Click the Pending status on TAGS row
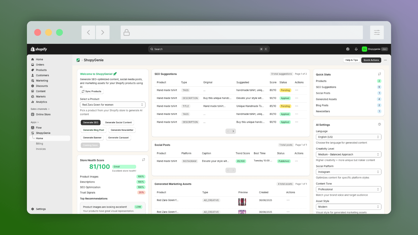This screenshot has height=235, width=418. pyautogui.click(x=285, y=90)
